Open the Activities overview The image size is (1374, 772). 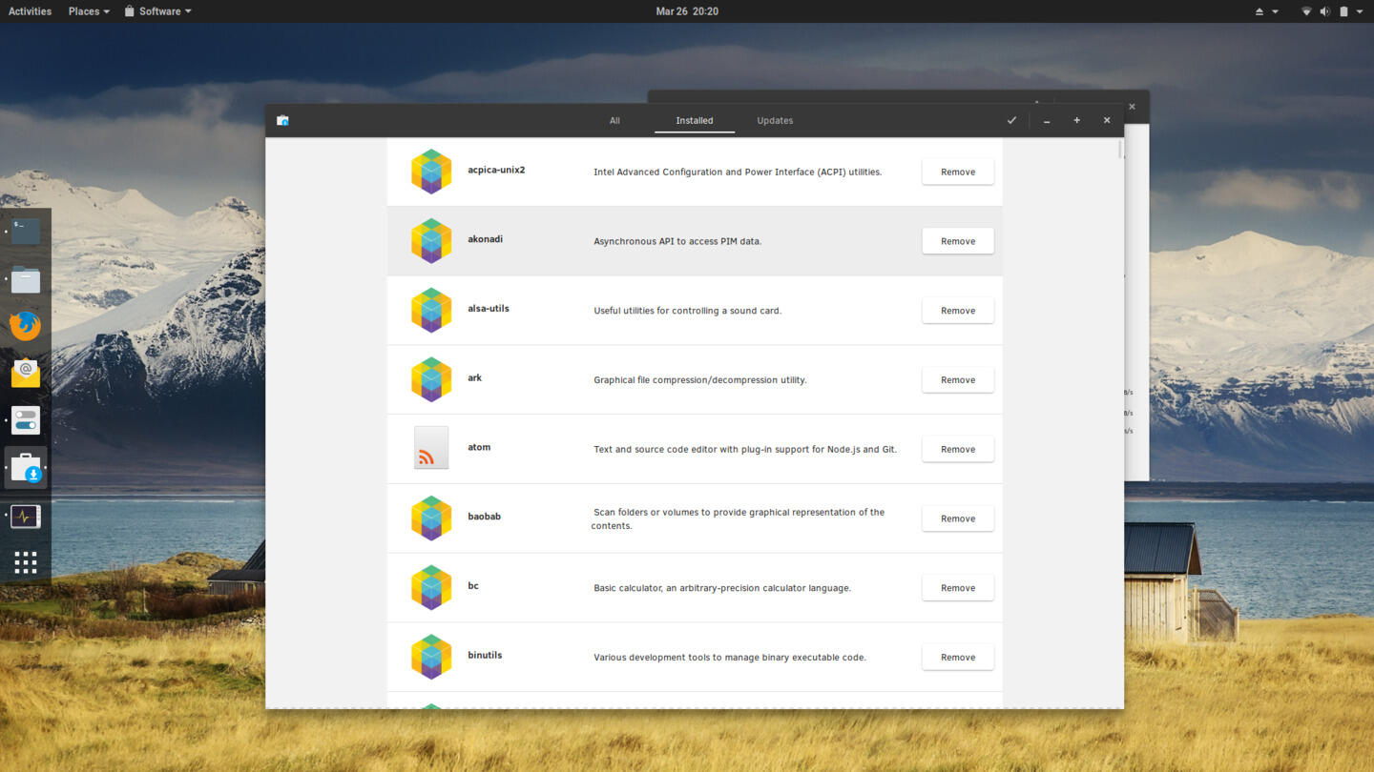pyautogui.click(x=30, y=11)
